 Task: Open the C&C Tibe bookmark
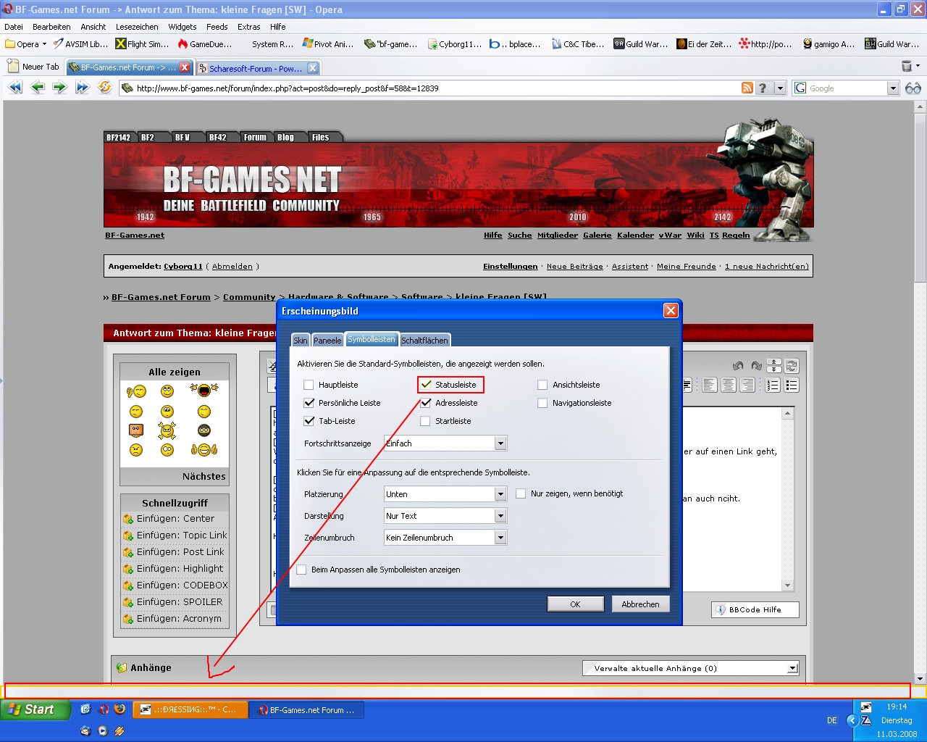tap(578, 44)
